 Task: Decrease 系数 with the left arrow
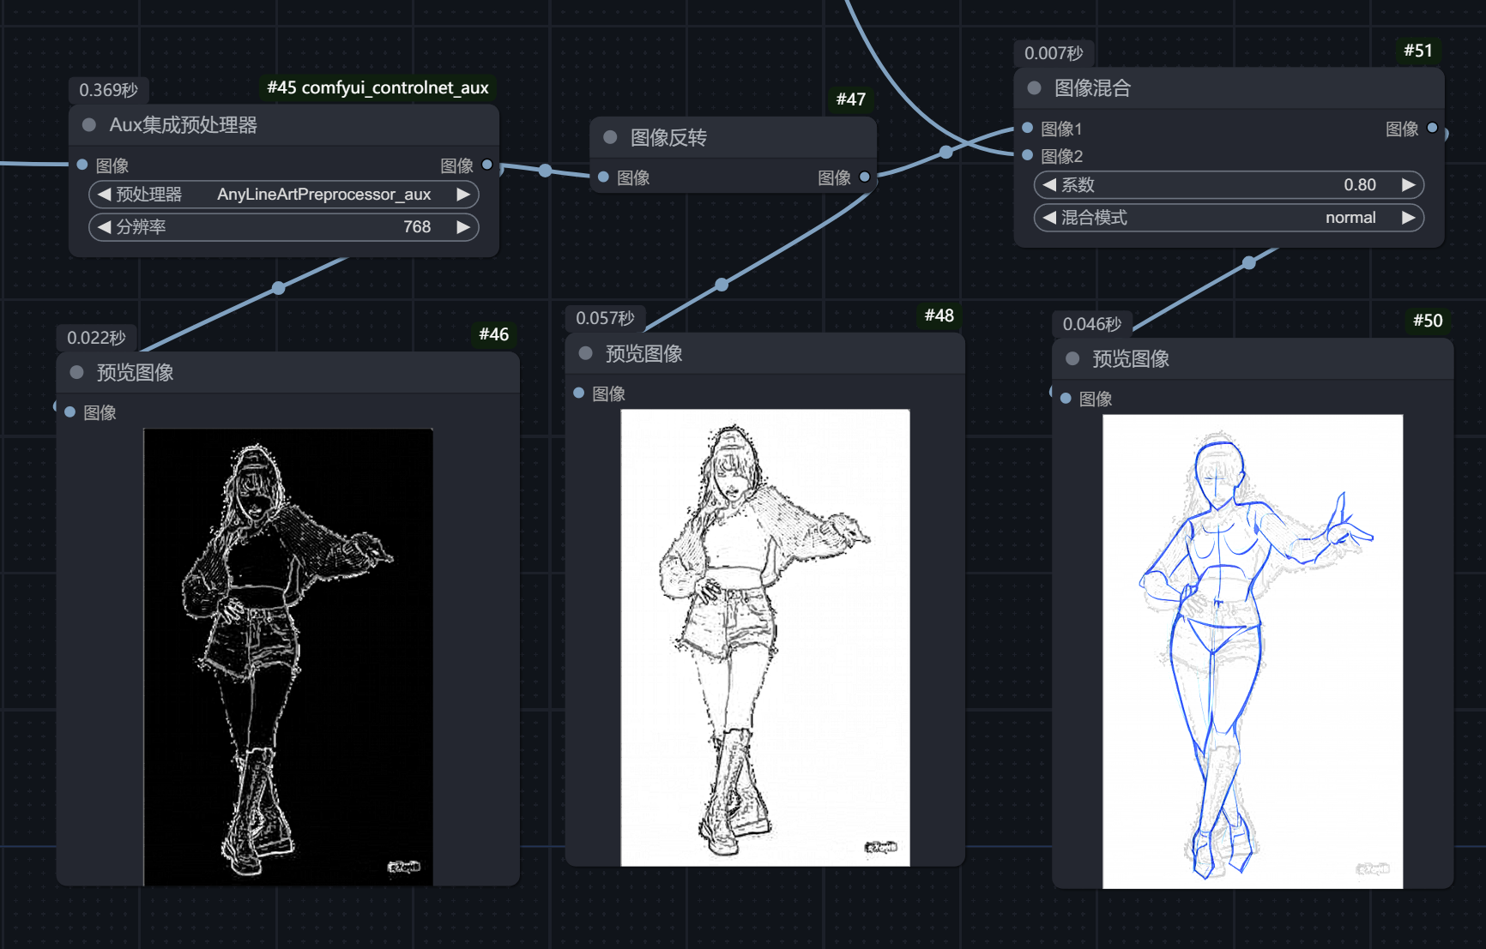(x=1048, y=185)
